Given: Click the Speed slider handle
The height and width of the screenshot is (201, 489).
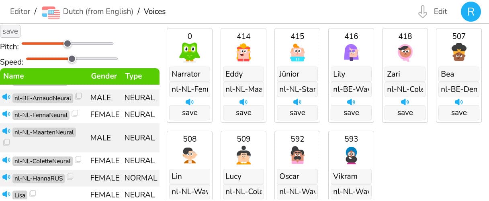Looking at the screenshot, I should tap(72, 59).
